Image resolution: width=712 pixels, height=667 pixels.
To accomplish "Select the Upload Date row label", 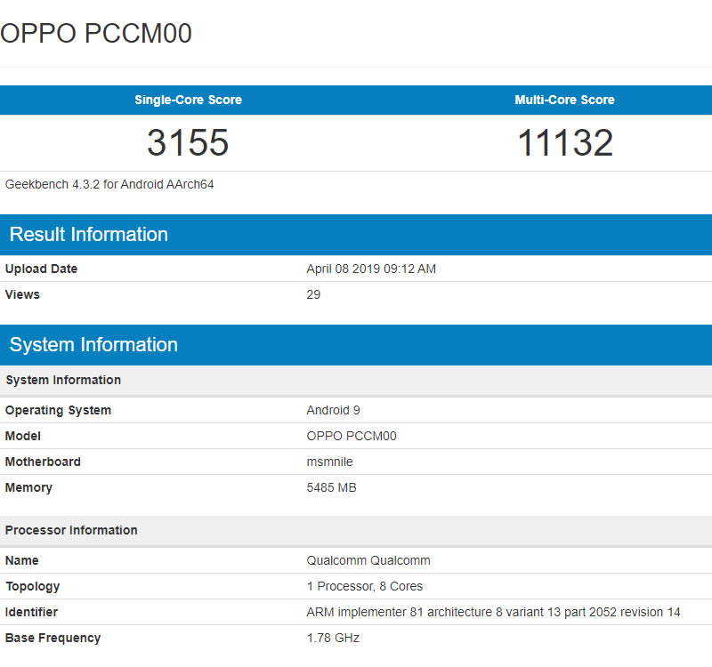I will click(x=41, y=269).
